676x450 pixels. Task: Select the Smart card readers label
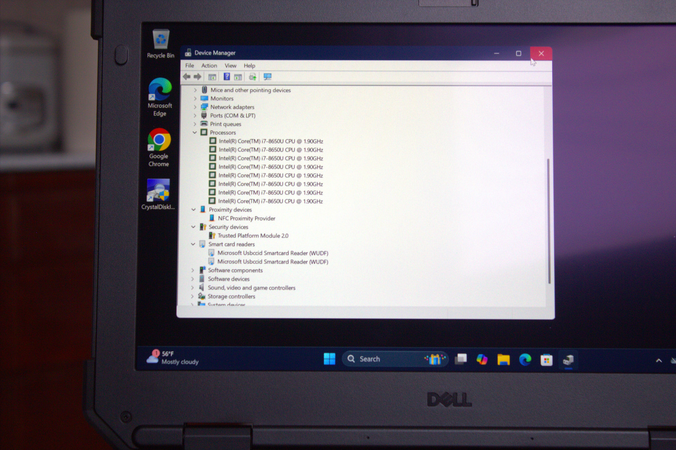point(232,244)
